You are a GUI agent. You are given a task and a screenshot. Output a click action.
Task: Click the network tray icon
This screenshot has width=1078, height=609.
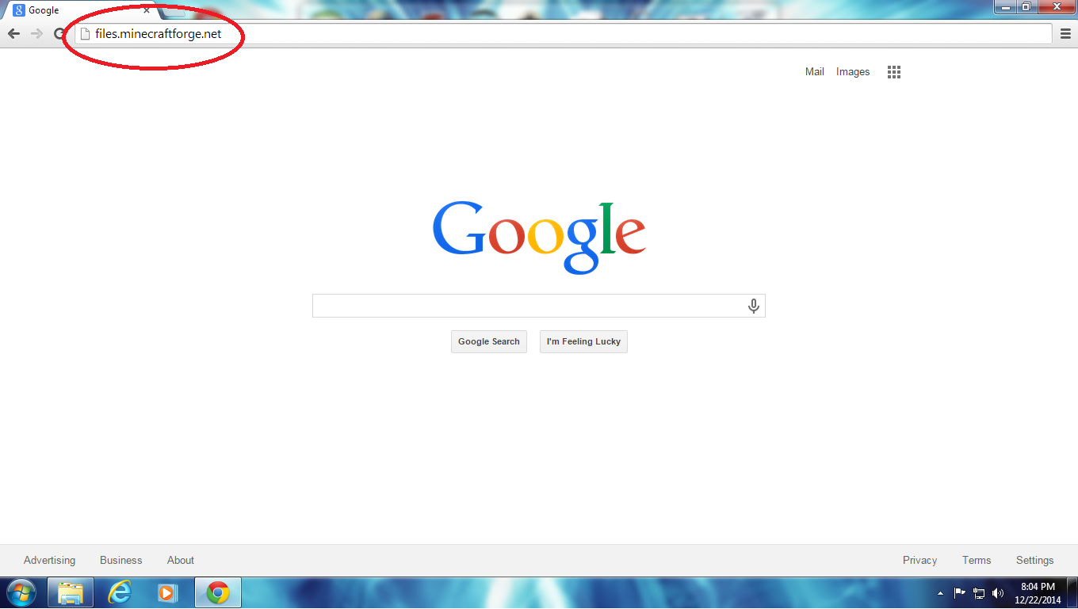pos(979,592)
